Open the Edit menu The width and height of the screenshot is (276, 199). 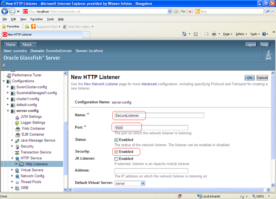13,19
